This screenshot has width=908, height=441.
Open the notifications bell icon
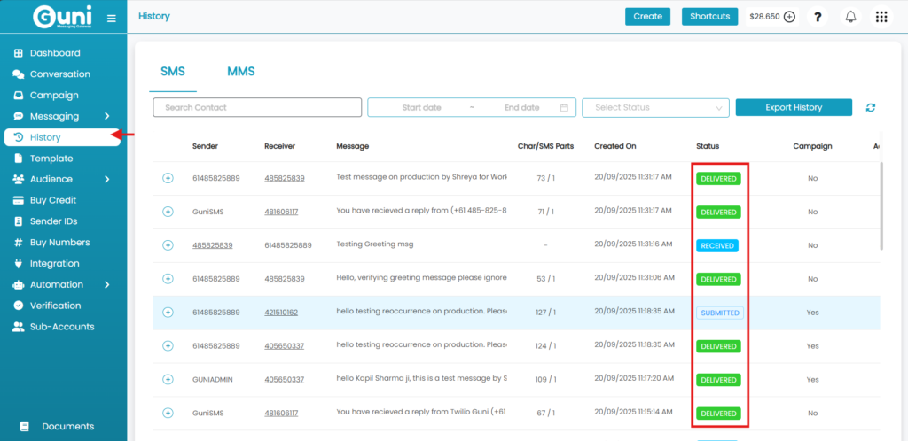click(x=850, y=17)
